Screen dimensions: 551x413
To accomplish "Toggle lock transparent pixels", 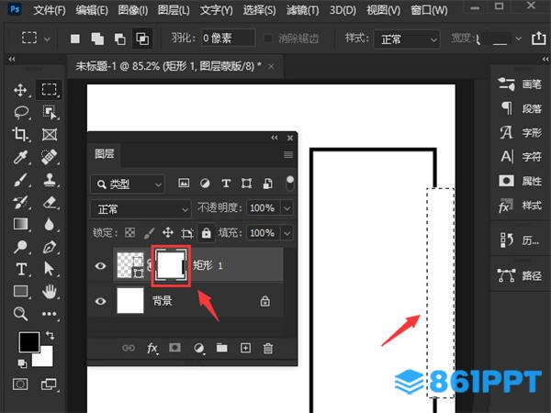I will (130, 232).
